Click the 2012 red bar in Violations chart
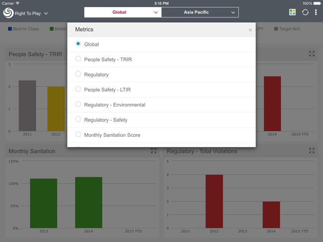 click(x=214, y=201)
